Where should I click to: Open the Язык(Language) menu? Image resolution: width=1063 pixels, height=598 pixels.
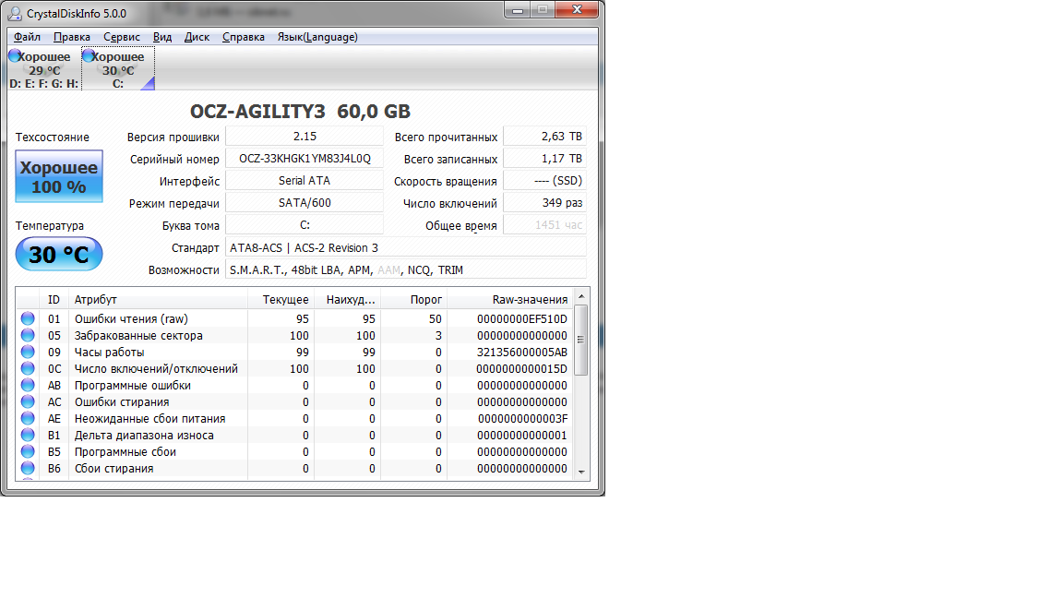(317, 37)
